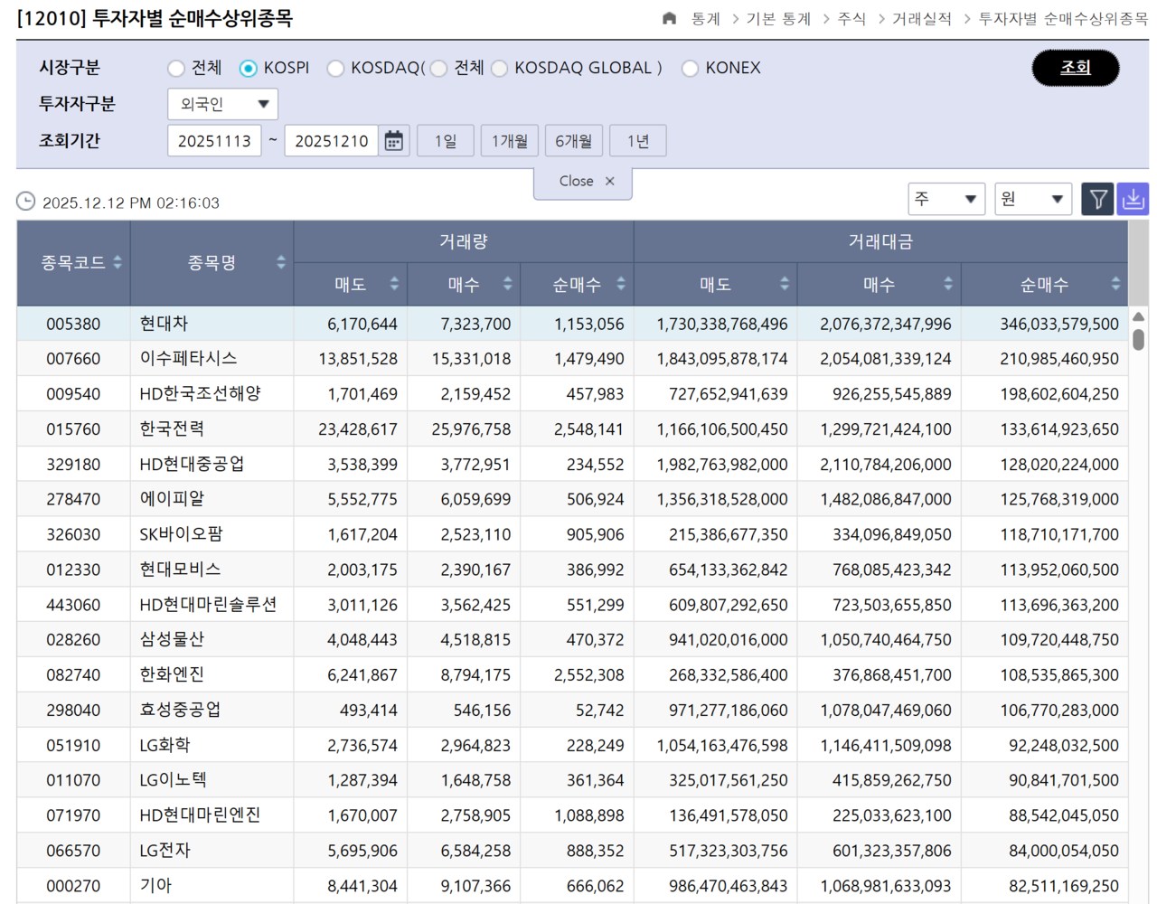Click 삼성물산 stock name
Image resolution: width=1157 pixels, height=904 pixels.
click(x=172, y=640)
